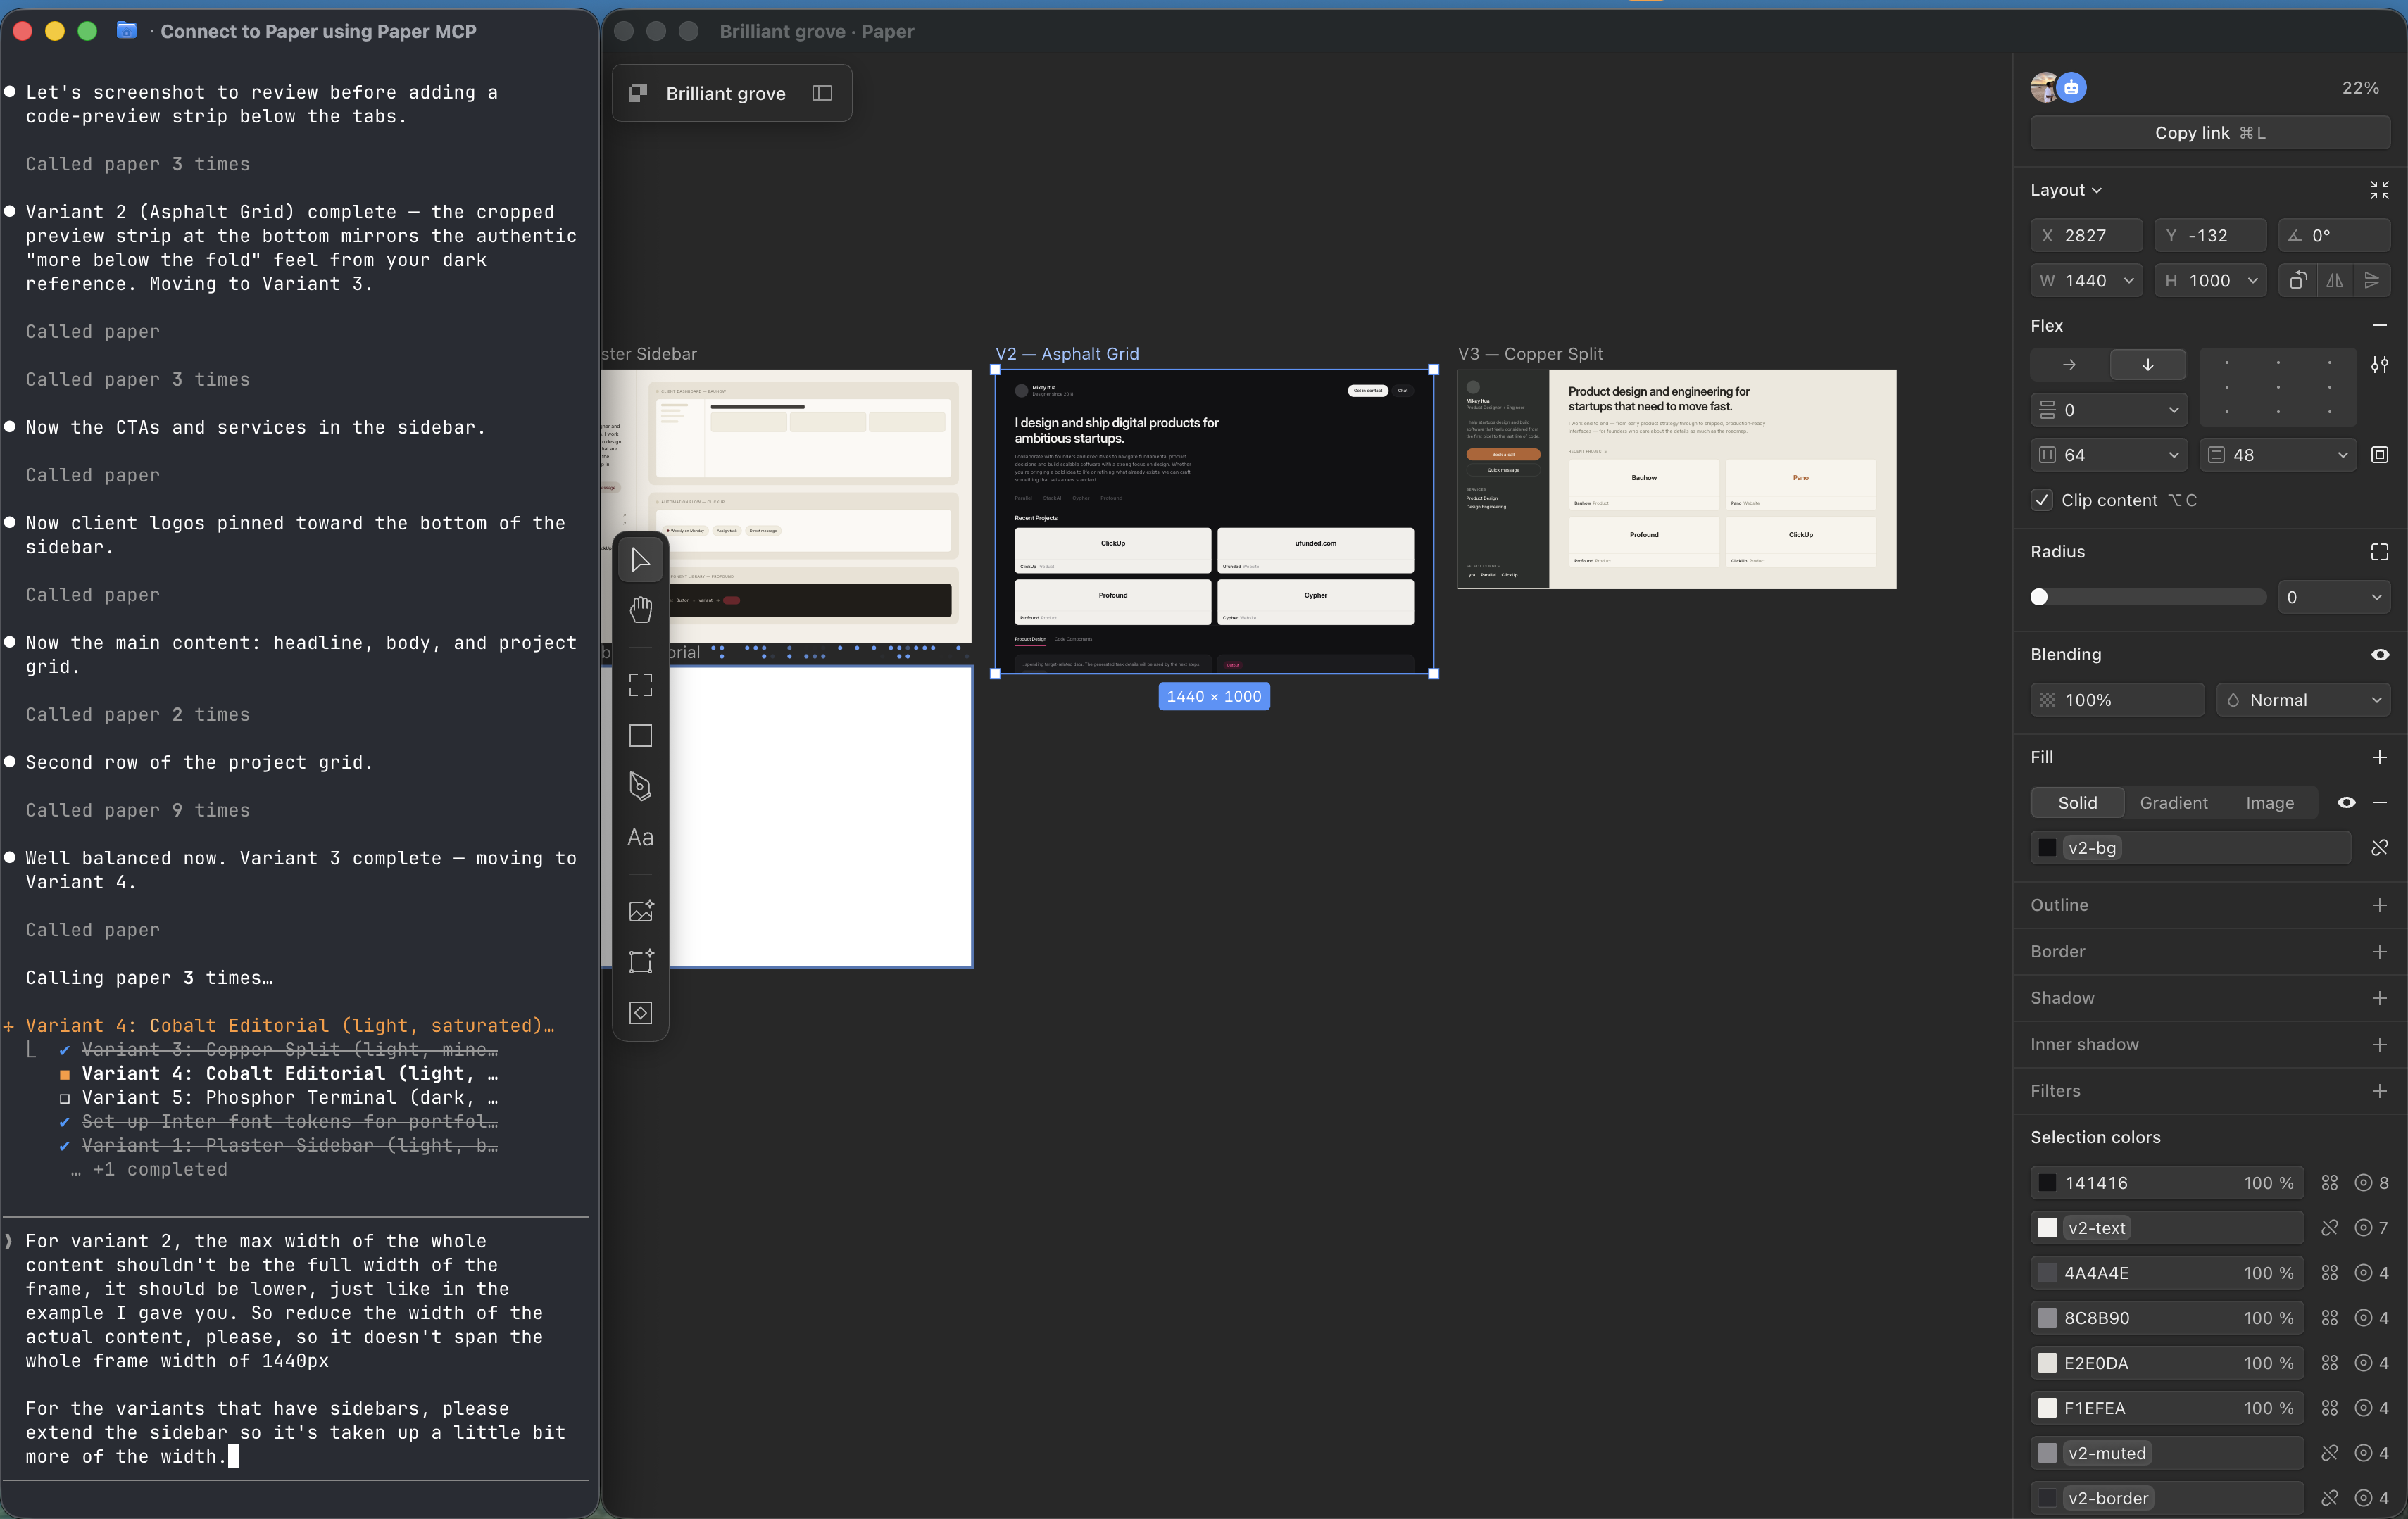Open the width W 1440 dropdown
The image size is (2408, 1519).
[2129, 281]
